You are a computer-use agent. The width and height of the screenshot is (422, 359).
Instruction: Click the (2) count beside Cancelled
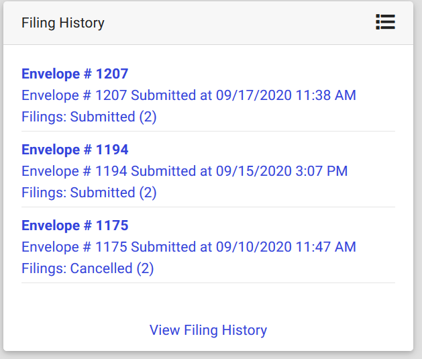click(x=145, y=268)
